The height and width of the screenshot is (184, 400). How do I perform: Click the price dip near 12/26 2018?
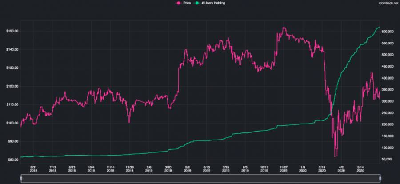[129, 122]
